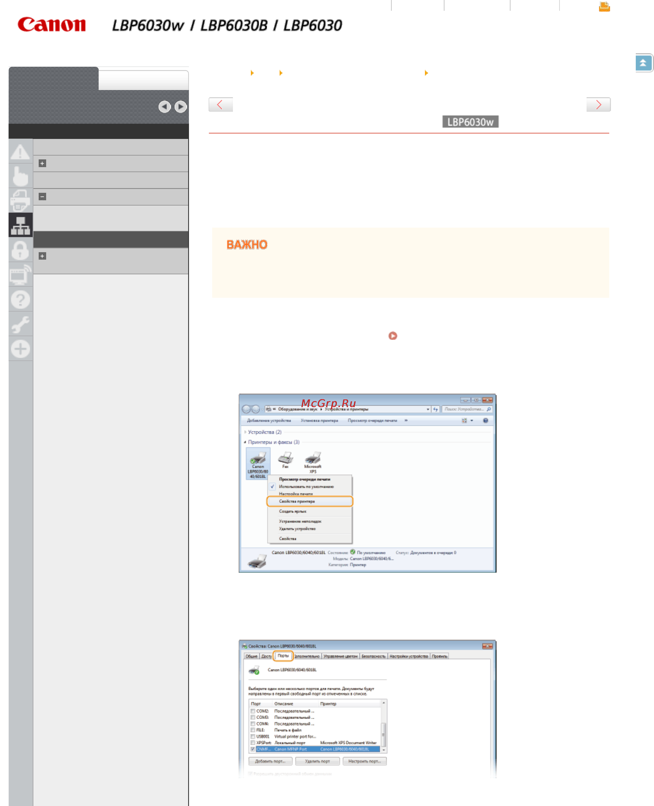Click the Canon logo
The height and width of the screenshot is (806, 654).
pyautogui.click(x=52, y=25)
